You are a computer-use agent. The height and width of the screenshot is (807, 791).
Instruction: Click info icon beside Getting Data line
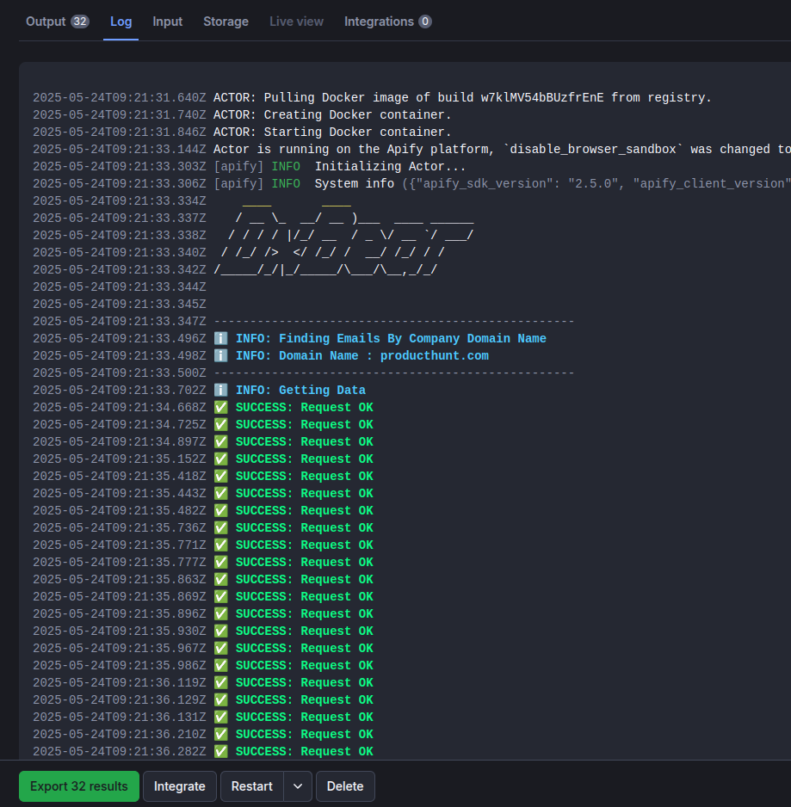pyautogui.click(x=221, y=390)
